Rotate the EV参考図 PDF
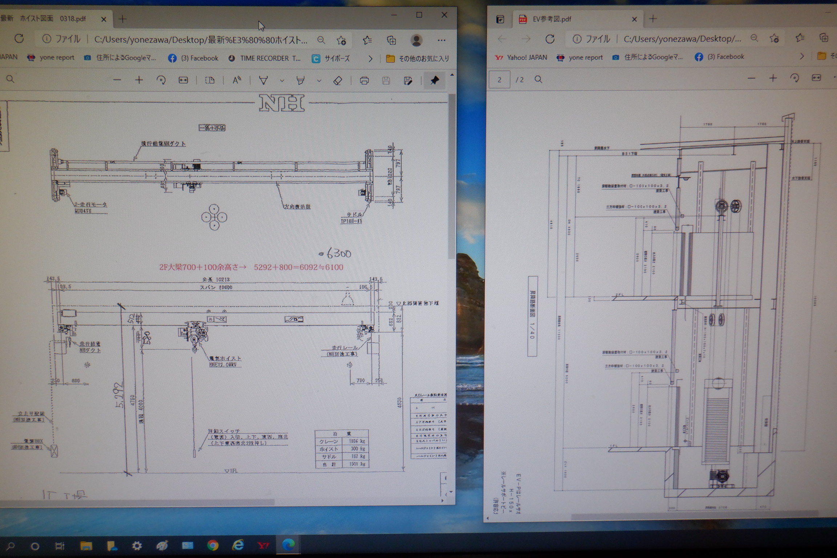The height and width of the screenshot is (558, 837). [x=794, y=78]
